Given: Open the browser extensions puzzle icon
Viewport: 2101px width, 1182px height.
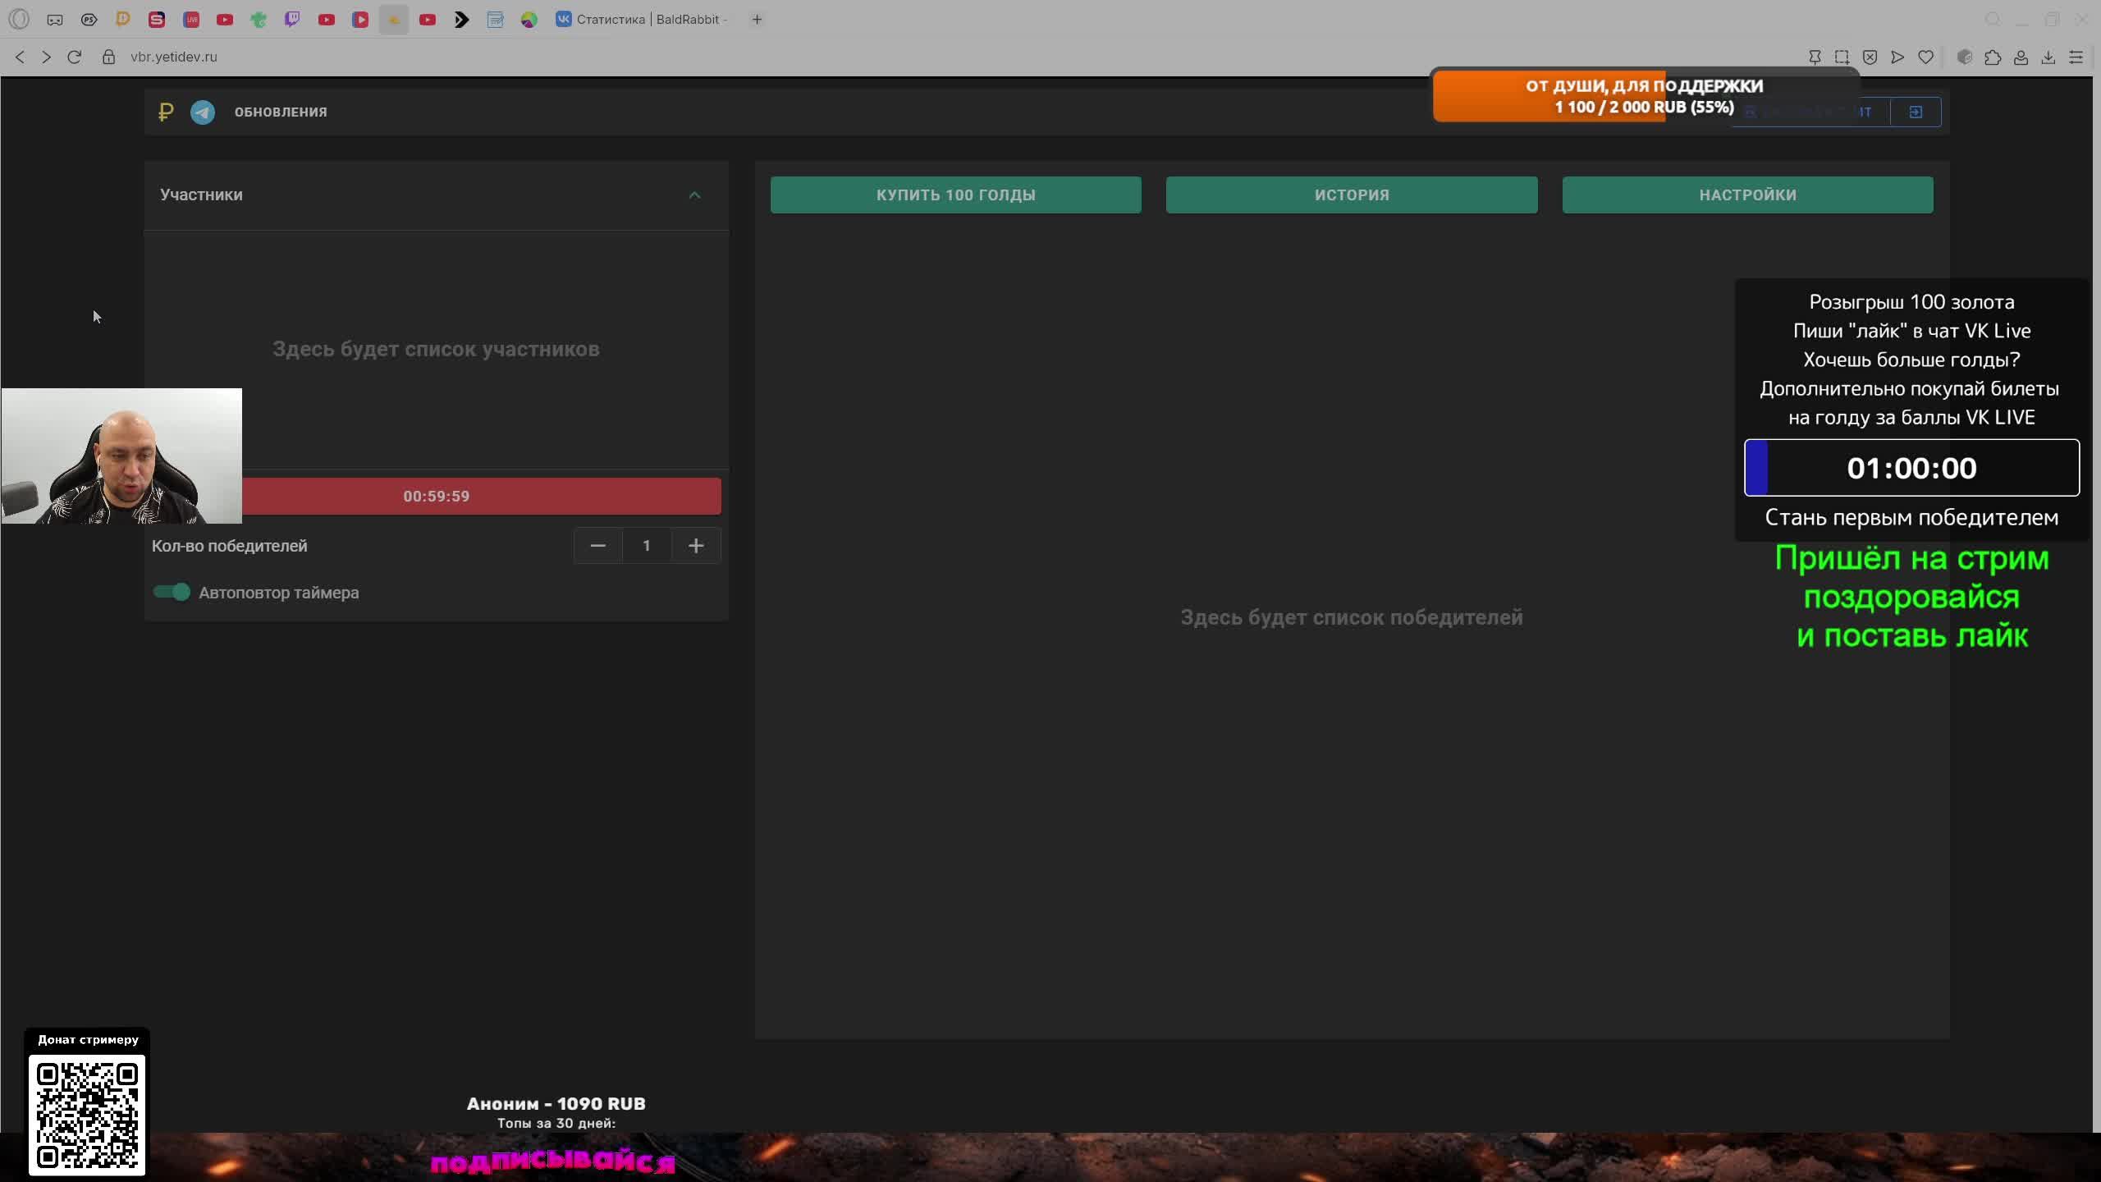Looking at the screenshot, I should pos(1993,57).
